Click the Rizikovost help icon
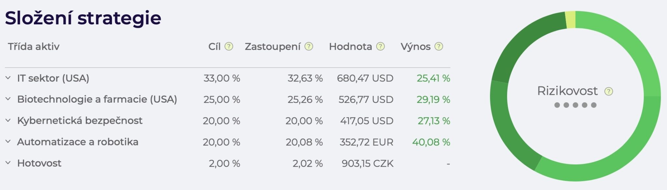667x190 pixels. (x=608, y=91)
